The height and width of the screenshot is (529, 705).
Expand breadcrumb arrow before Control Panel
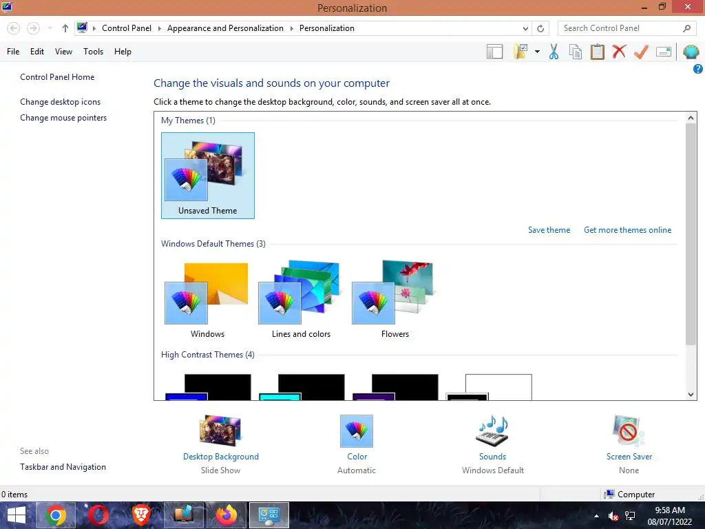click(94, 28)
